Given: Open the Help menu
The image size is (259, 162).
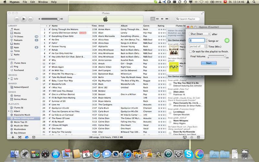Looking at the screenshot, I should pos(54,2).
